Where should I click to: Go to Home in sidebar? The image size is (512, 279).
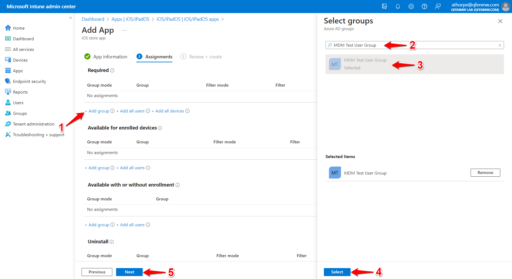[x=19, y=28]
